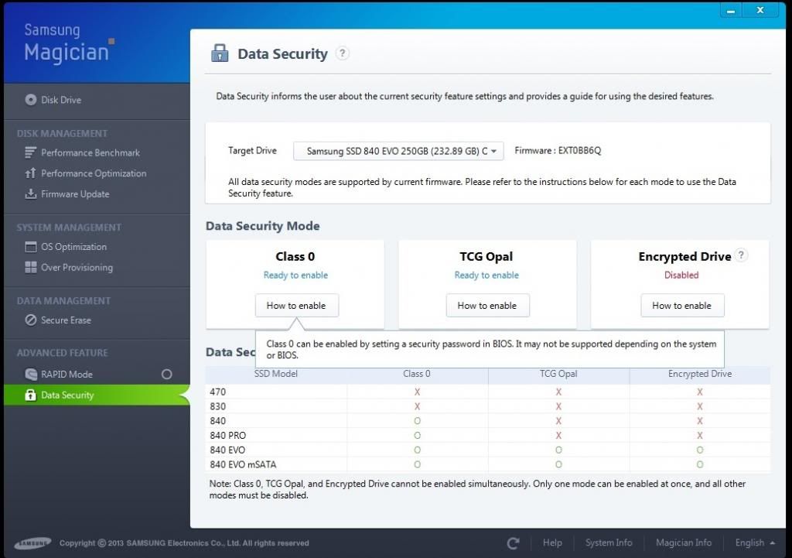The height and width of the screenshot is (558, 792).
Task: Click the Performance Optimization arrow icon
Action: (30, 173)
